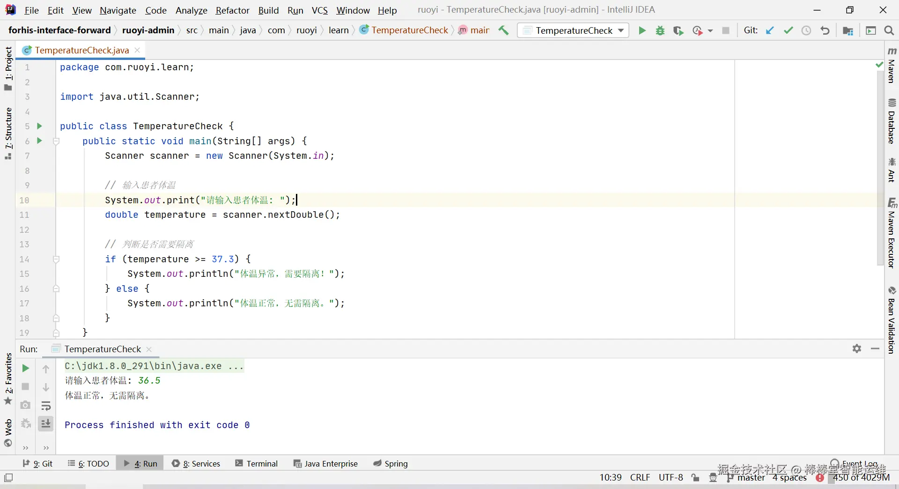The image size is (899, 489).
Task: Click the red error notification icon in status bar
Action: tap(820, 478)
